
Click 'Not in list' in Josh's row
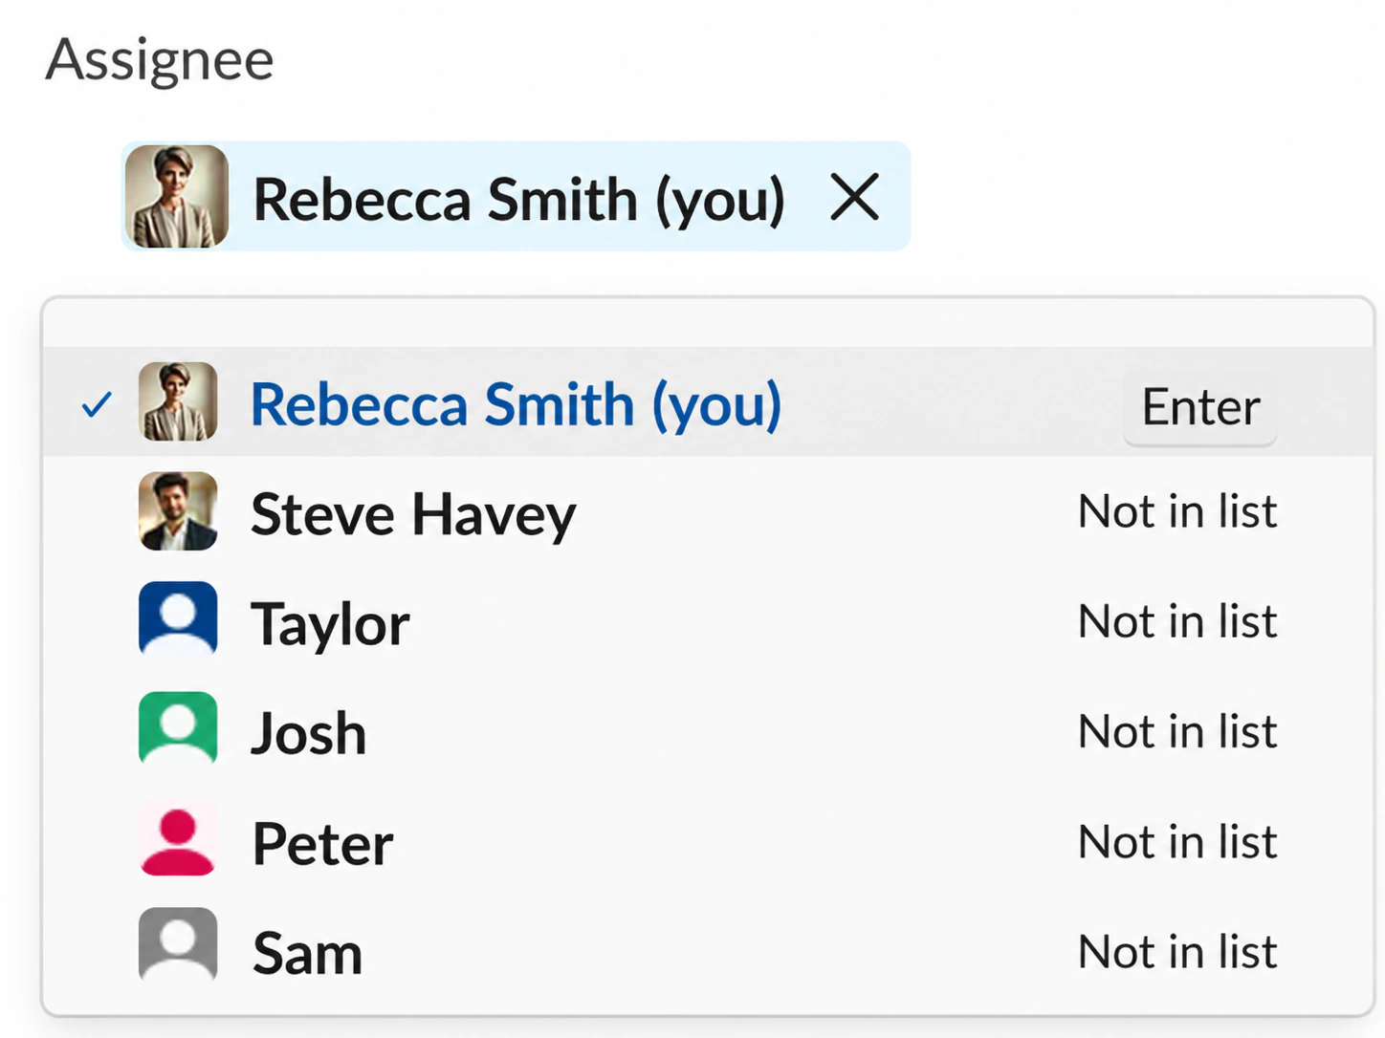[1177, 731]
